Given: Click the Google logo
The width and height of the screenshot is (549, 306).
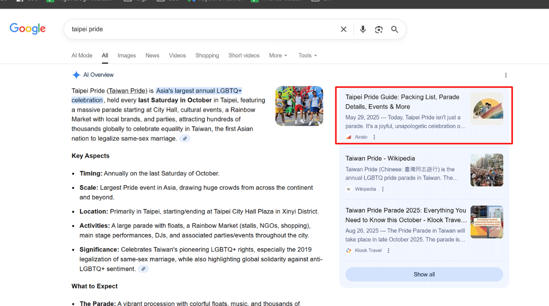Looking at the screenshot, I should click(27, 29).
